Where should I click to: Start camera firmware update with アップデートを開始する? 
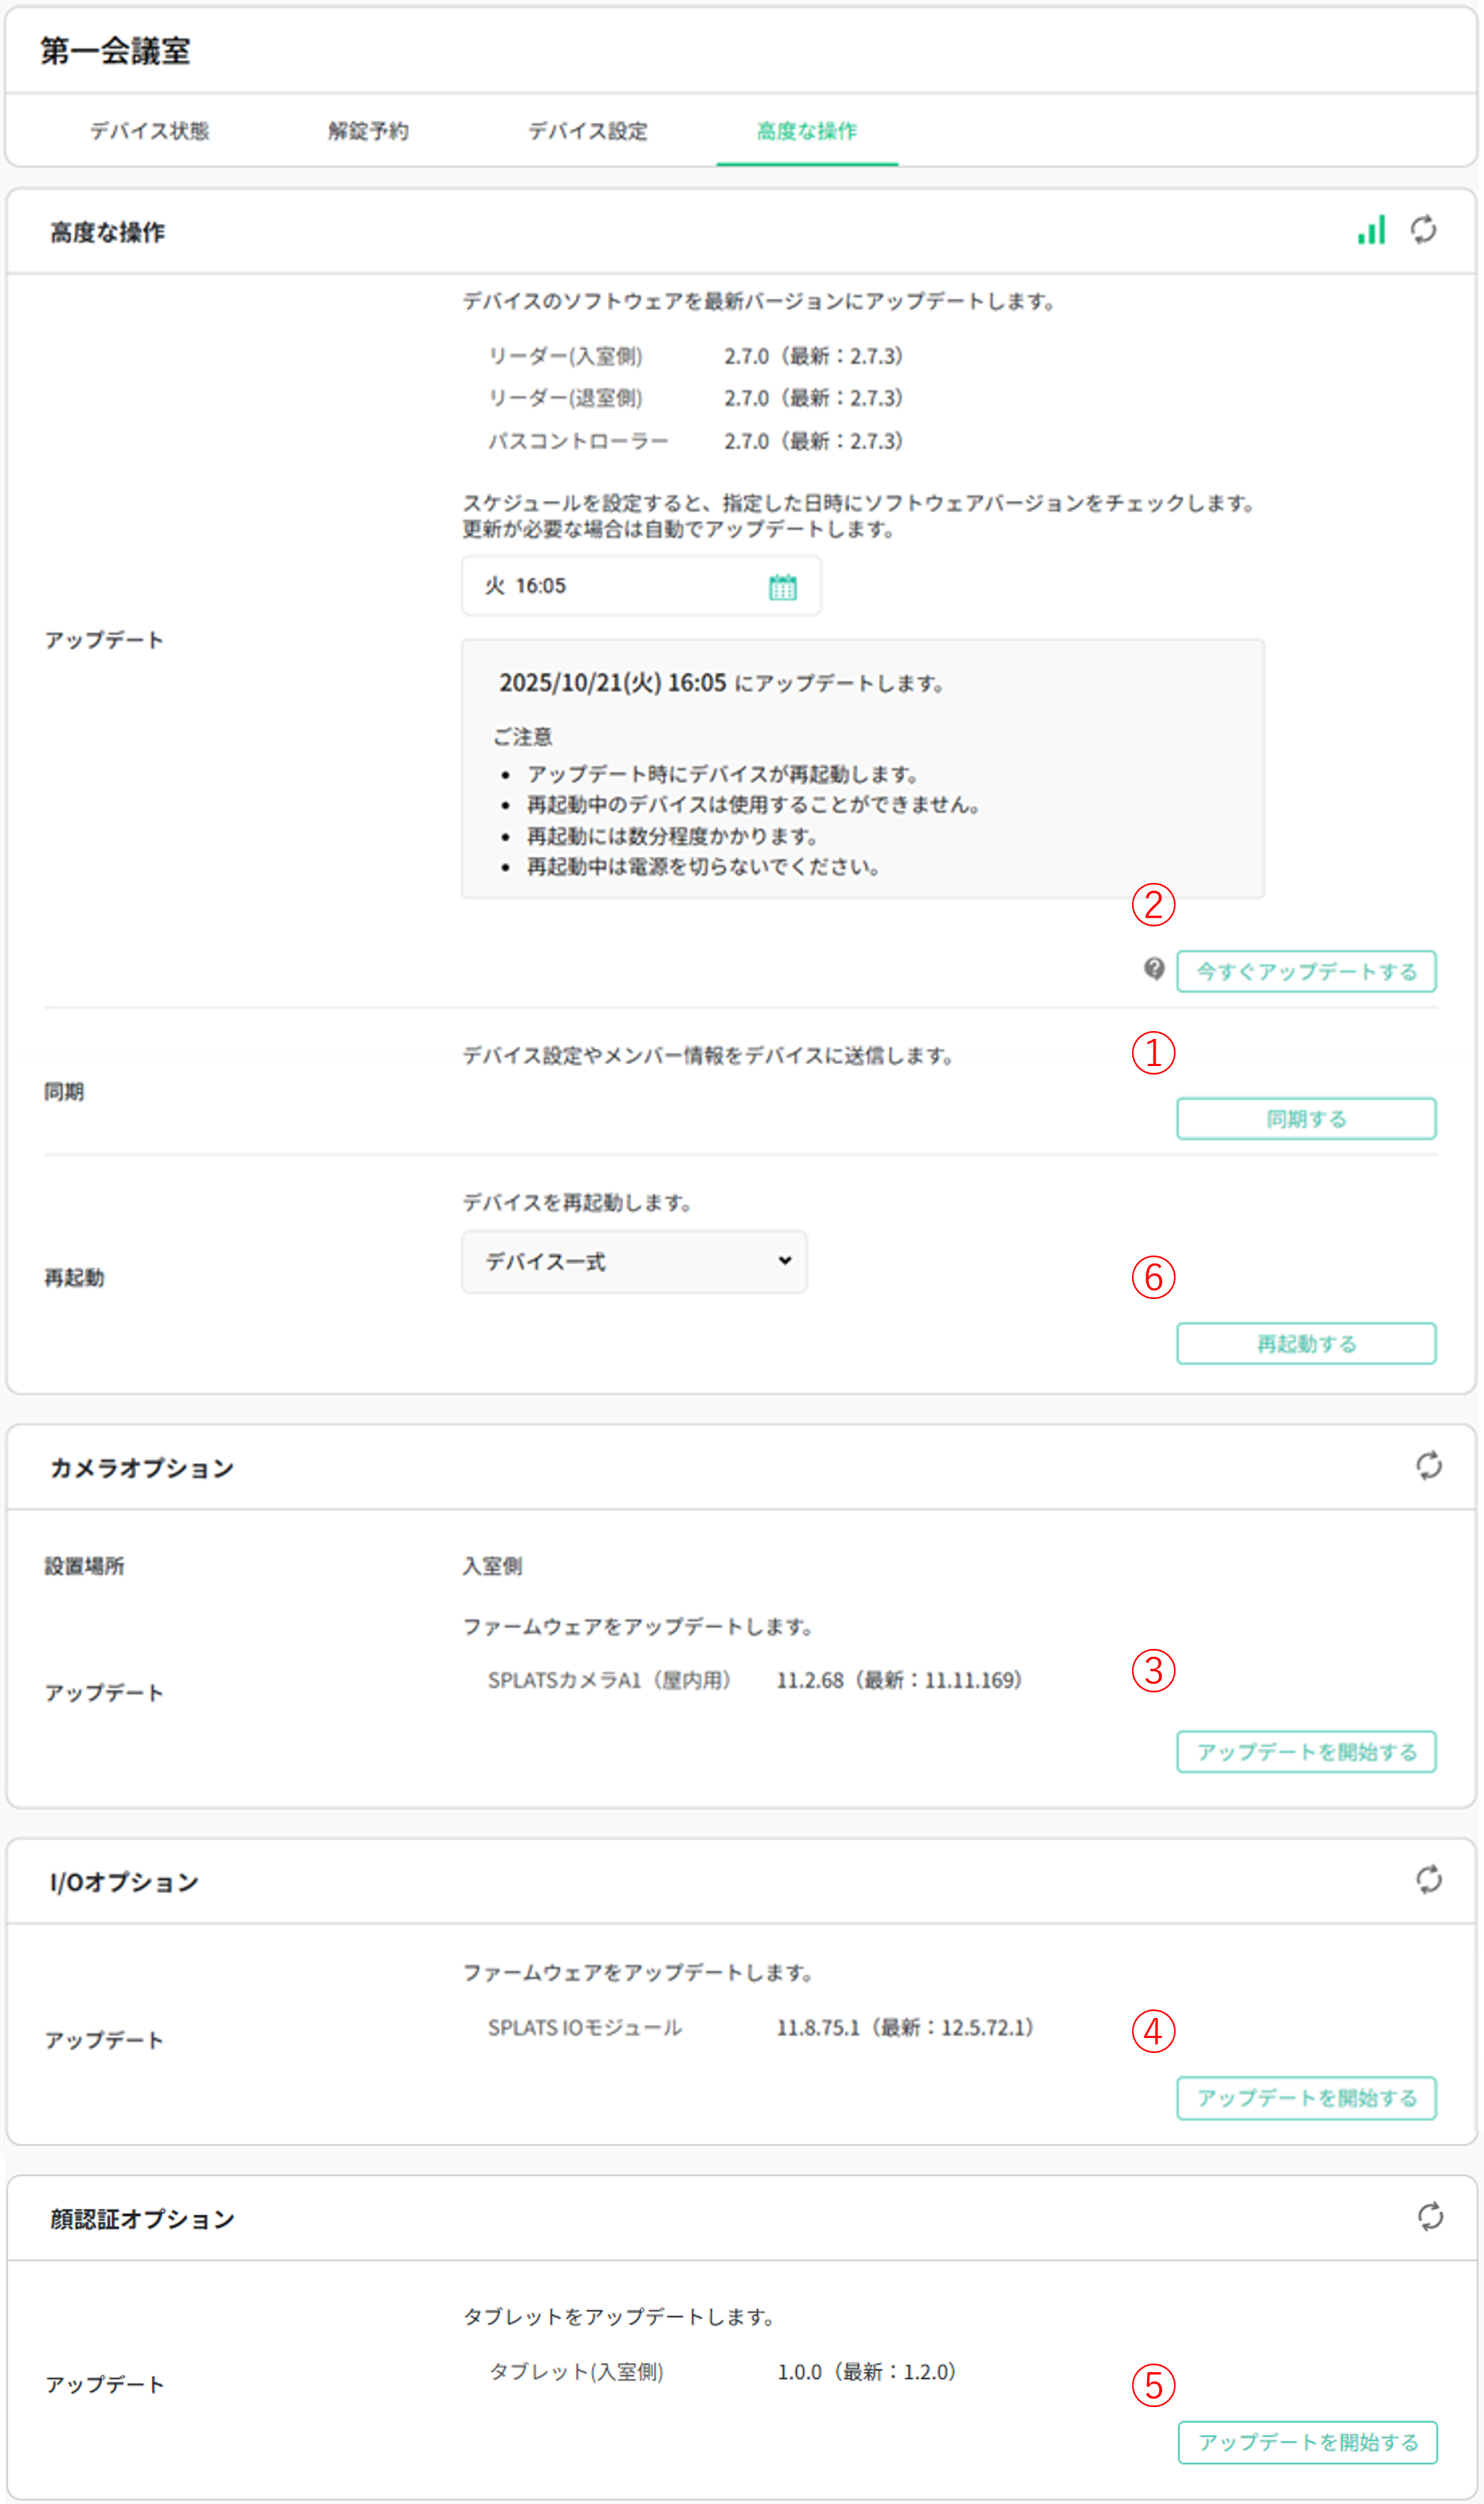(1306, 1752)
